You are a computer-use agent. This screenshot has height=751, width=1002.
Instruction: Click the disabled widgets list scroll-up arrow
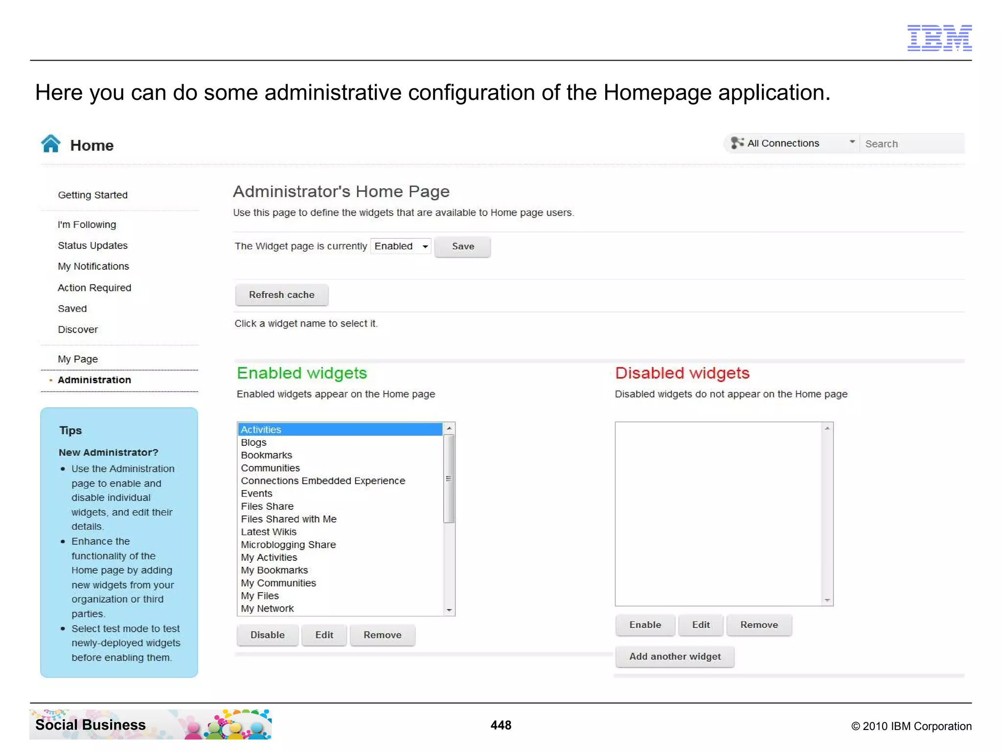point(827,428)
